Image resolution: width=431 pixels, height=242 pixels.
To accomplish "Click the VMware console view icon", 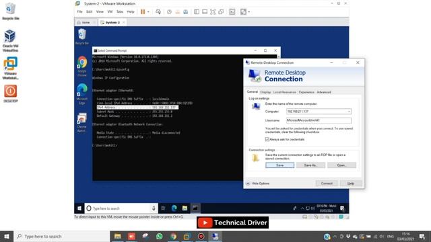I will (232, 12).
